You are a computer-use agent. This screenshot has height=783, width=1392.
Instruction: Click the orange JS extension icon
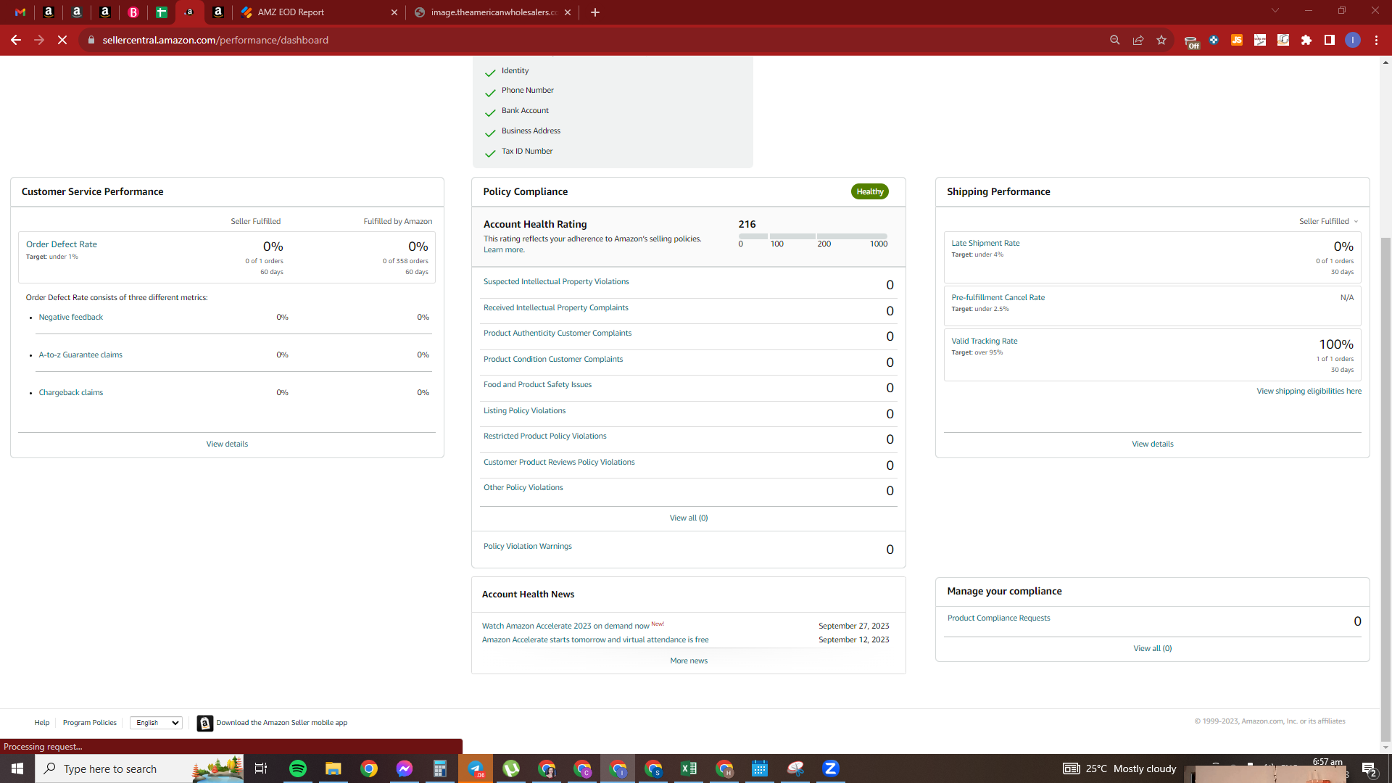pyautogui.click(x=1237, y=40)
